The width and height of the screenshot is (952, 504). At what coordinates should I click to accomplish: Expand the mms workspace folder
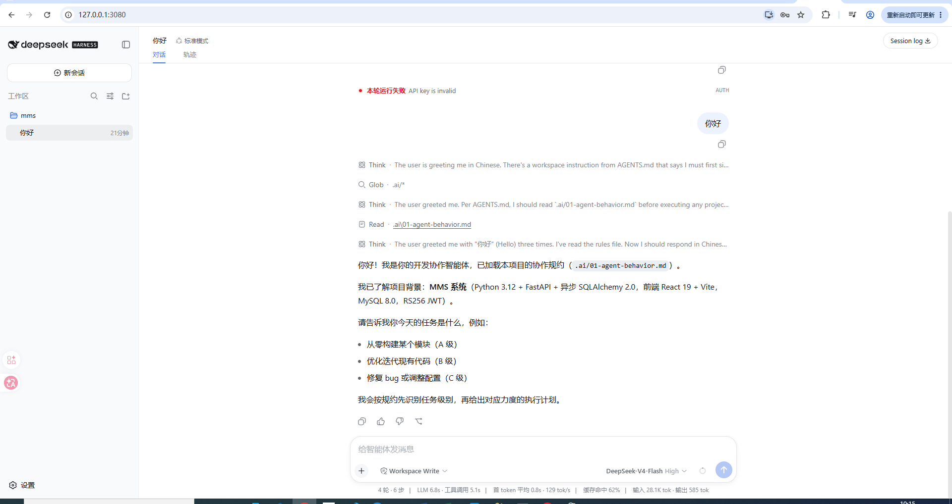[69, 115]
